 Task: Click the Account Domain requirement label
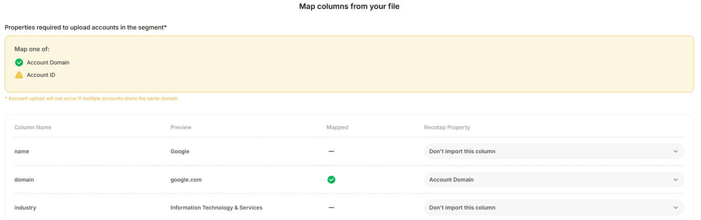tap(48, 62)
